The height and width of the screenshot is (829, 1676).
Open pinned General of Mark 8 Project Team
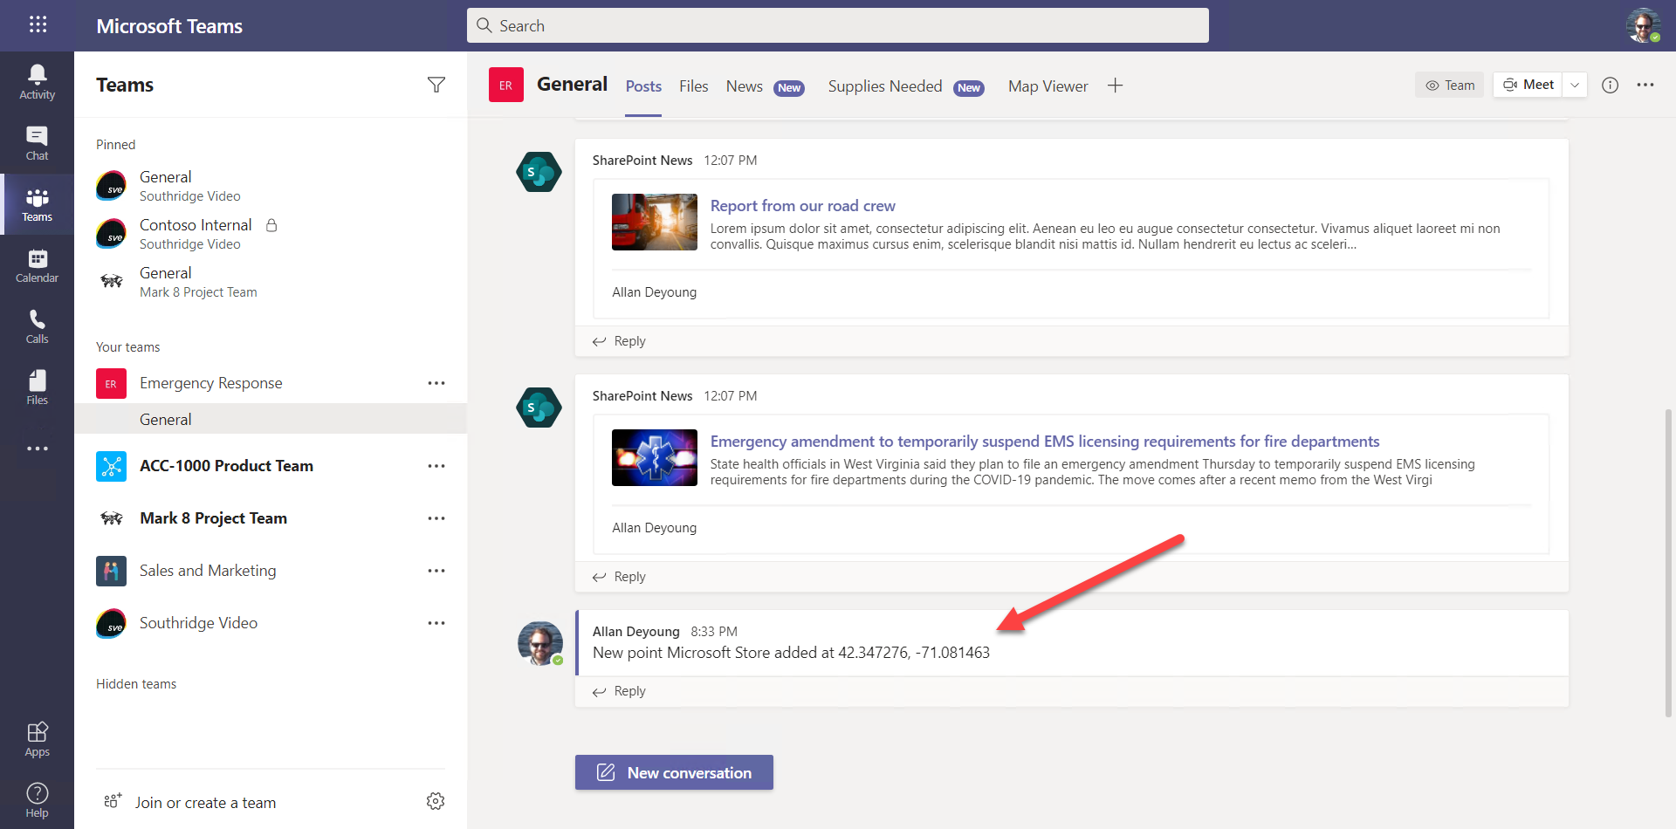(271, 282)
